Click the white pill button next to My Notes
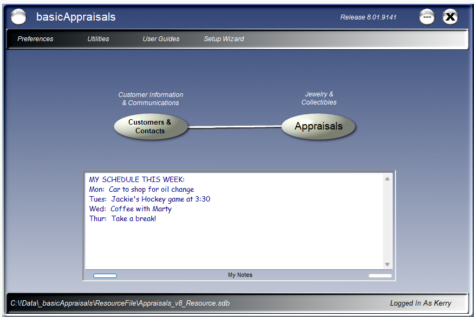 click(x=380, y=276)
